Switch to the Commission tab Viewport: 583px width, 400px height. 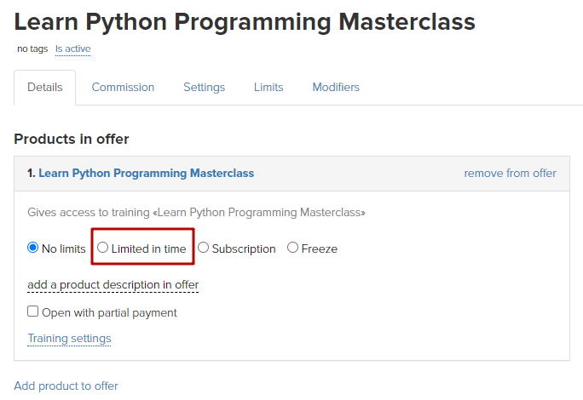(x=123, y=88)
